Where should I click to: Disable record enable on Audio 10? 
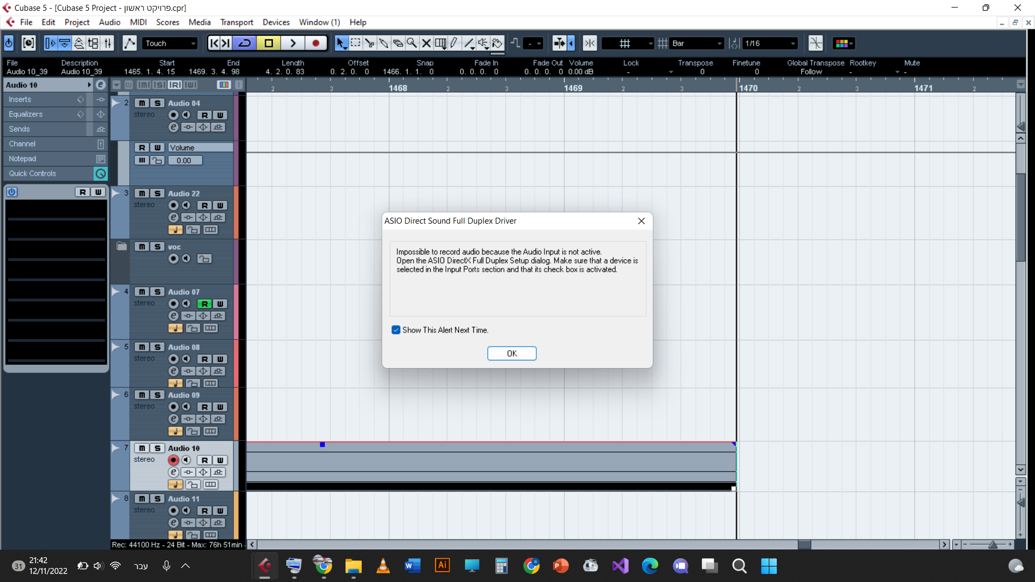click(x=173, y=460)
